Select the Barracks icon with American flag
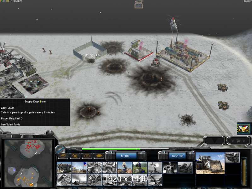252x189 pixels. coord(79,168)
